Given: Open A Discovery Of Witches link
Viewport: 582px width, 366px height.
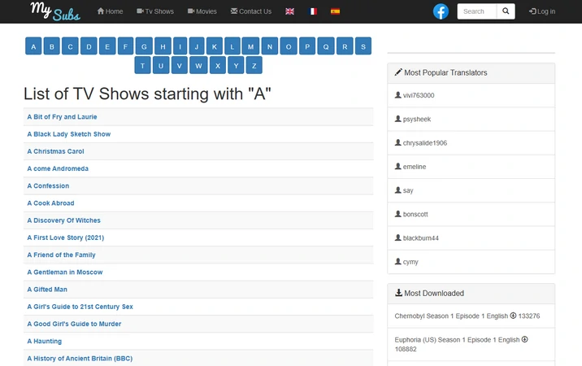Looking at the screenshot, I should [x=64, y=220].
